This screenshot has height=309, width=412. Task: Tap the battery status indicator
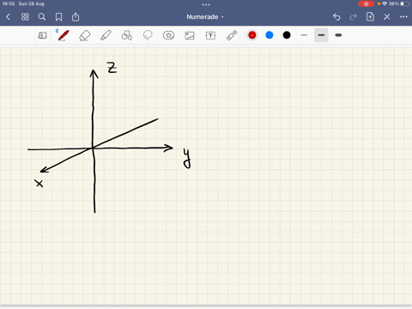pos(405,3)
